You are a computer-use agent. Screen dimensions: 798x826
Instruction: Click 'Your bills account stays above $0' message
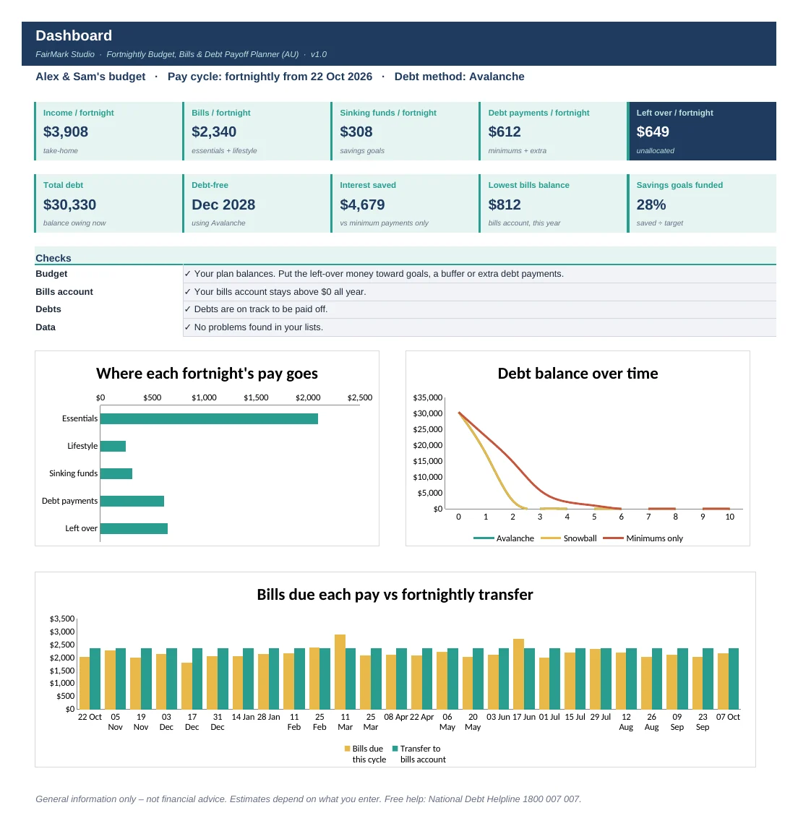point(275,292)
